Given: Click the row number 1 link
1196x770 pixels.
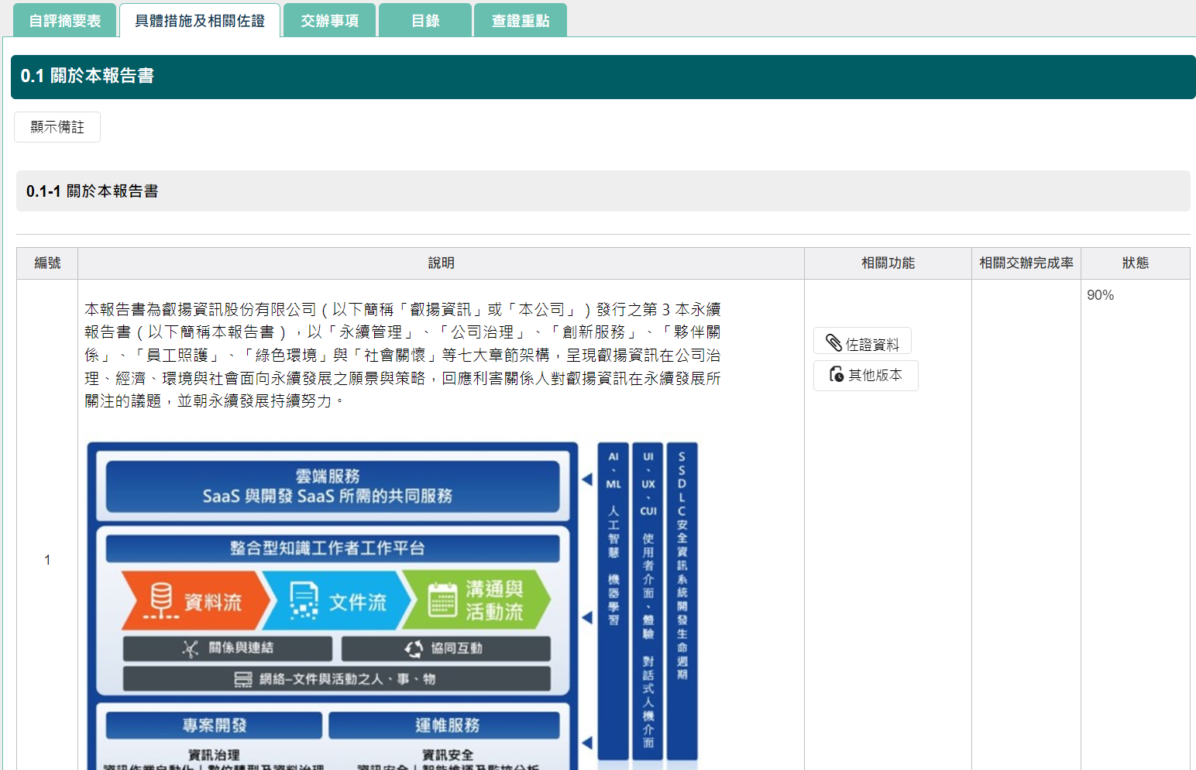Looking at the screenshot, I should pos(47,560).
